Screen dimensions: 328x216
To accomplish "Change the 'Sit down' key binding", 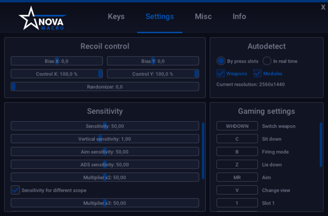I will tap(237, 139).
